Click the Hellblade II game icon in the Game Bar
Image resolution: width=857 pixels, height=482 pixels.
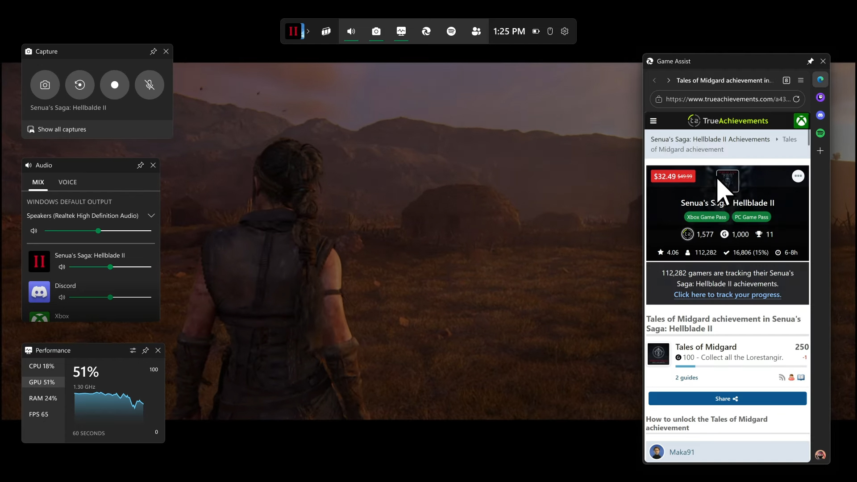pos(293,31)
